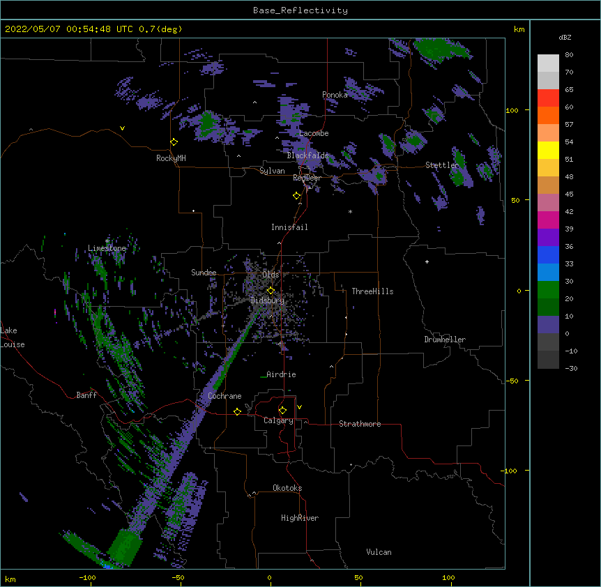601x587 pixels.
Task: Click the 100 tick on right axis
Action: coord(512,111)
